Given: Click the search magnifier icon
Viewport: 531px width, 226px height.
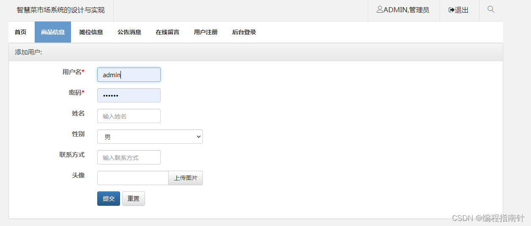Looking at the screenshot, I should 491,9.
